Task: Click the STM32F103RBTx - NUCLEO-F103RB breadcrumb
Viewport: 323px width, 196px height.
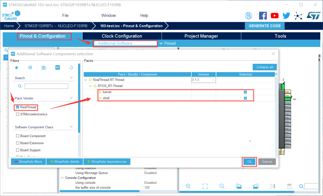Action: [56, 26]
